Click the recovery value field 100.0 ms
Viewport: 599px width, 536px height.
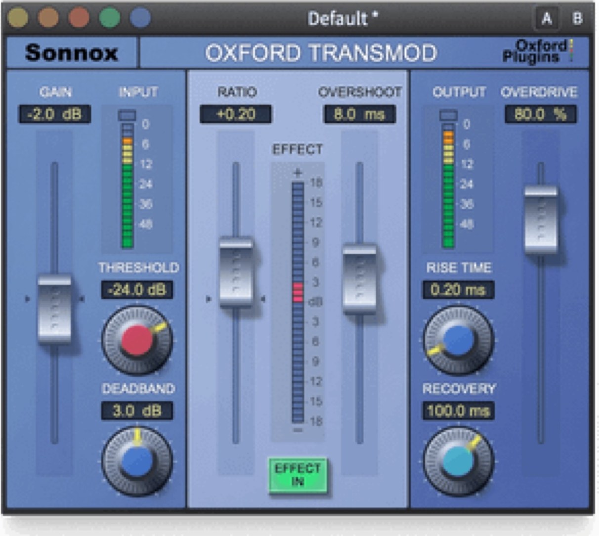[458, 411]
